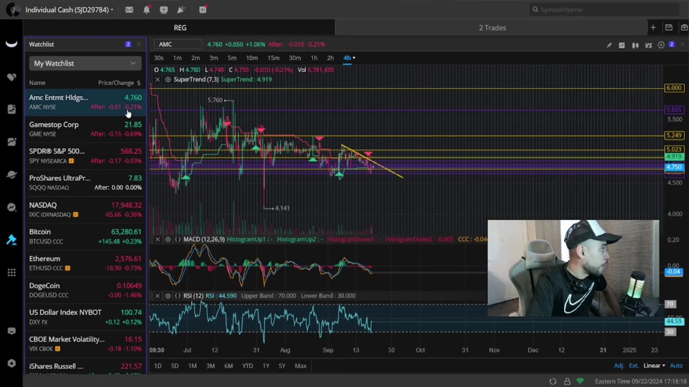Open the mail inbox icon

click(129, 10)
